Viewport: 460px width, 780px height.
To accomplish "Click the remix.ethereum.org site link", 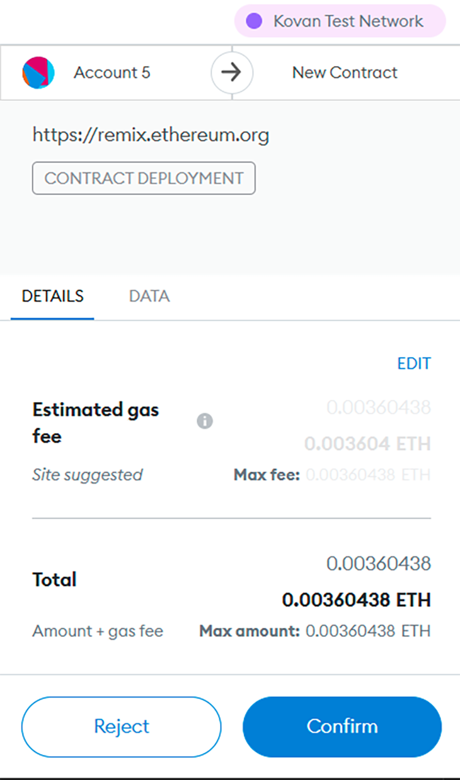I will [151, 135].
